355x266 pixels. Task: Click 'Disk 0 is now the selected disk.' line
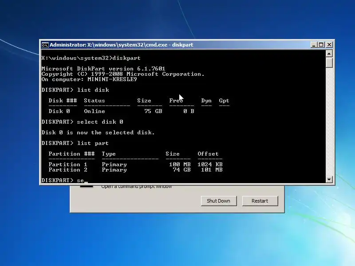pyautogui.click(x=98, y=132)
